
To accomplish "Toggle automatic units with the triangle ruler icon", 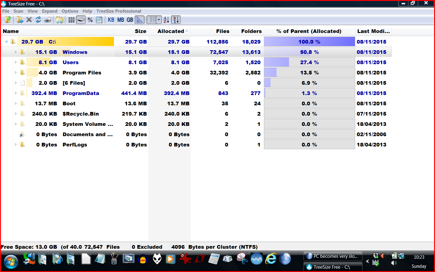I will click(140, 20).
